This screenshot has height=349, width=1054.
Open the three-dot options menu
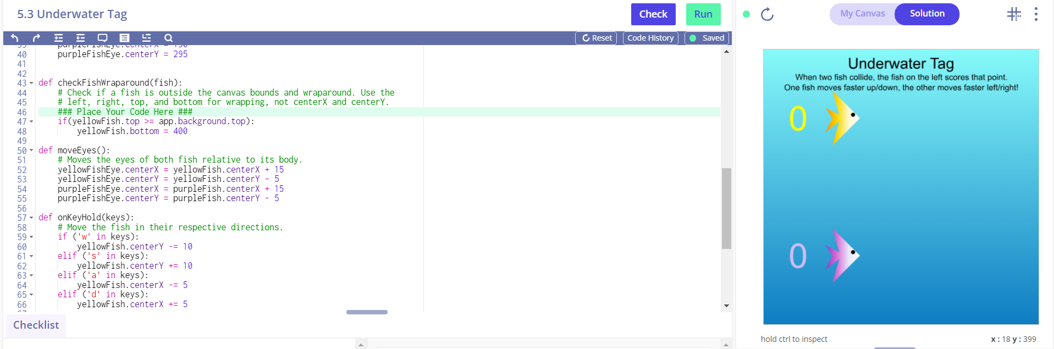click(x=1036, y=14)
